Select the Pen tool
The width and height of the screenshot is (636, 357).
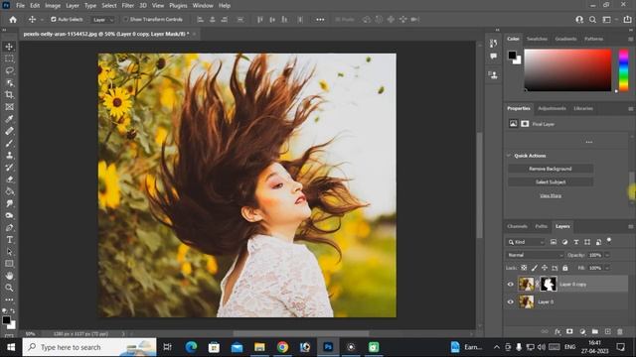[9, 227]
